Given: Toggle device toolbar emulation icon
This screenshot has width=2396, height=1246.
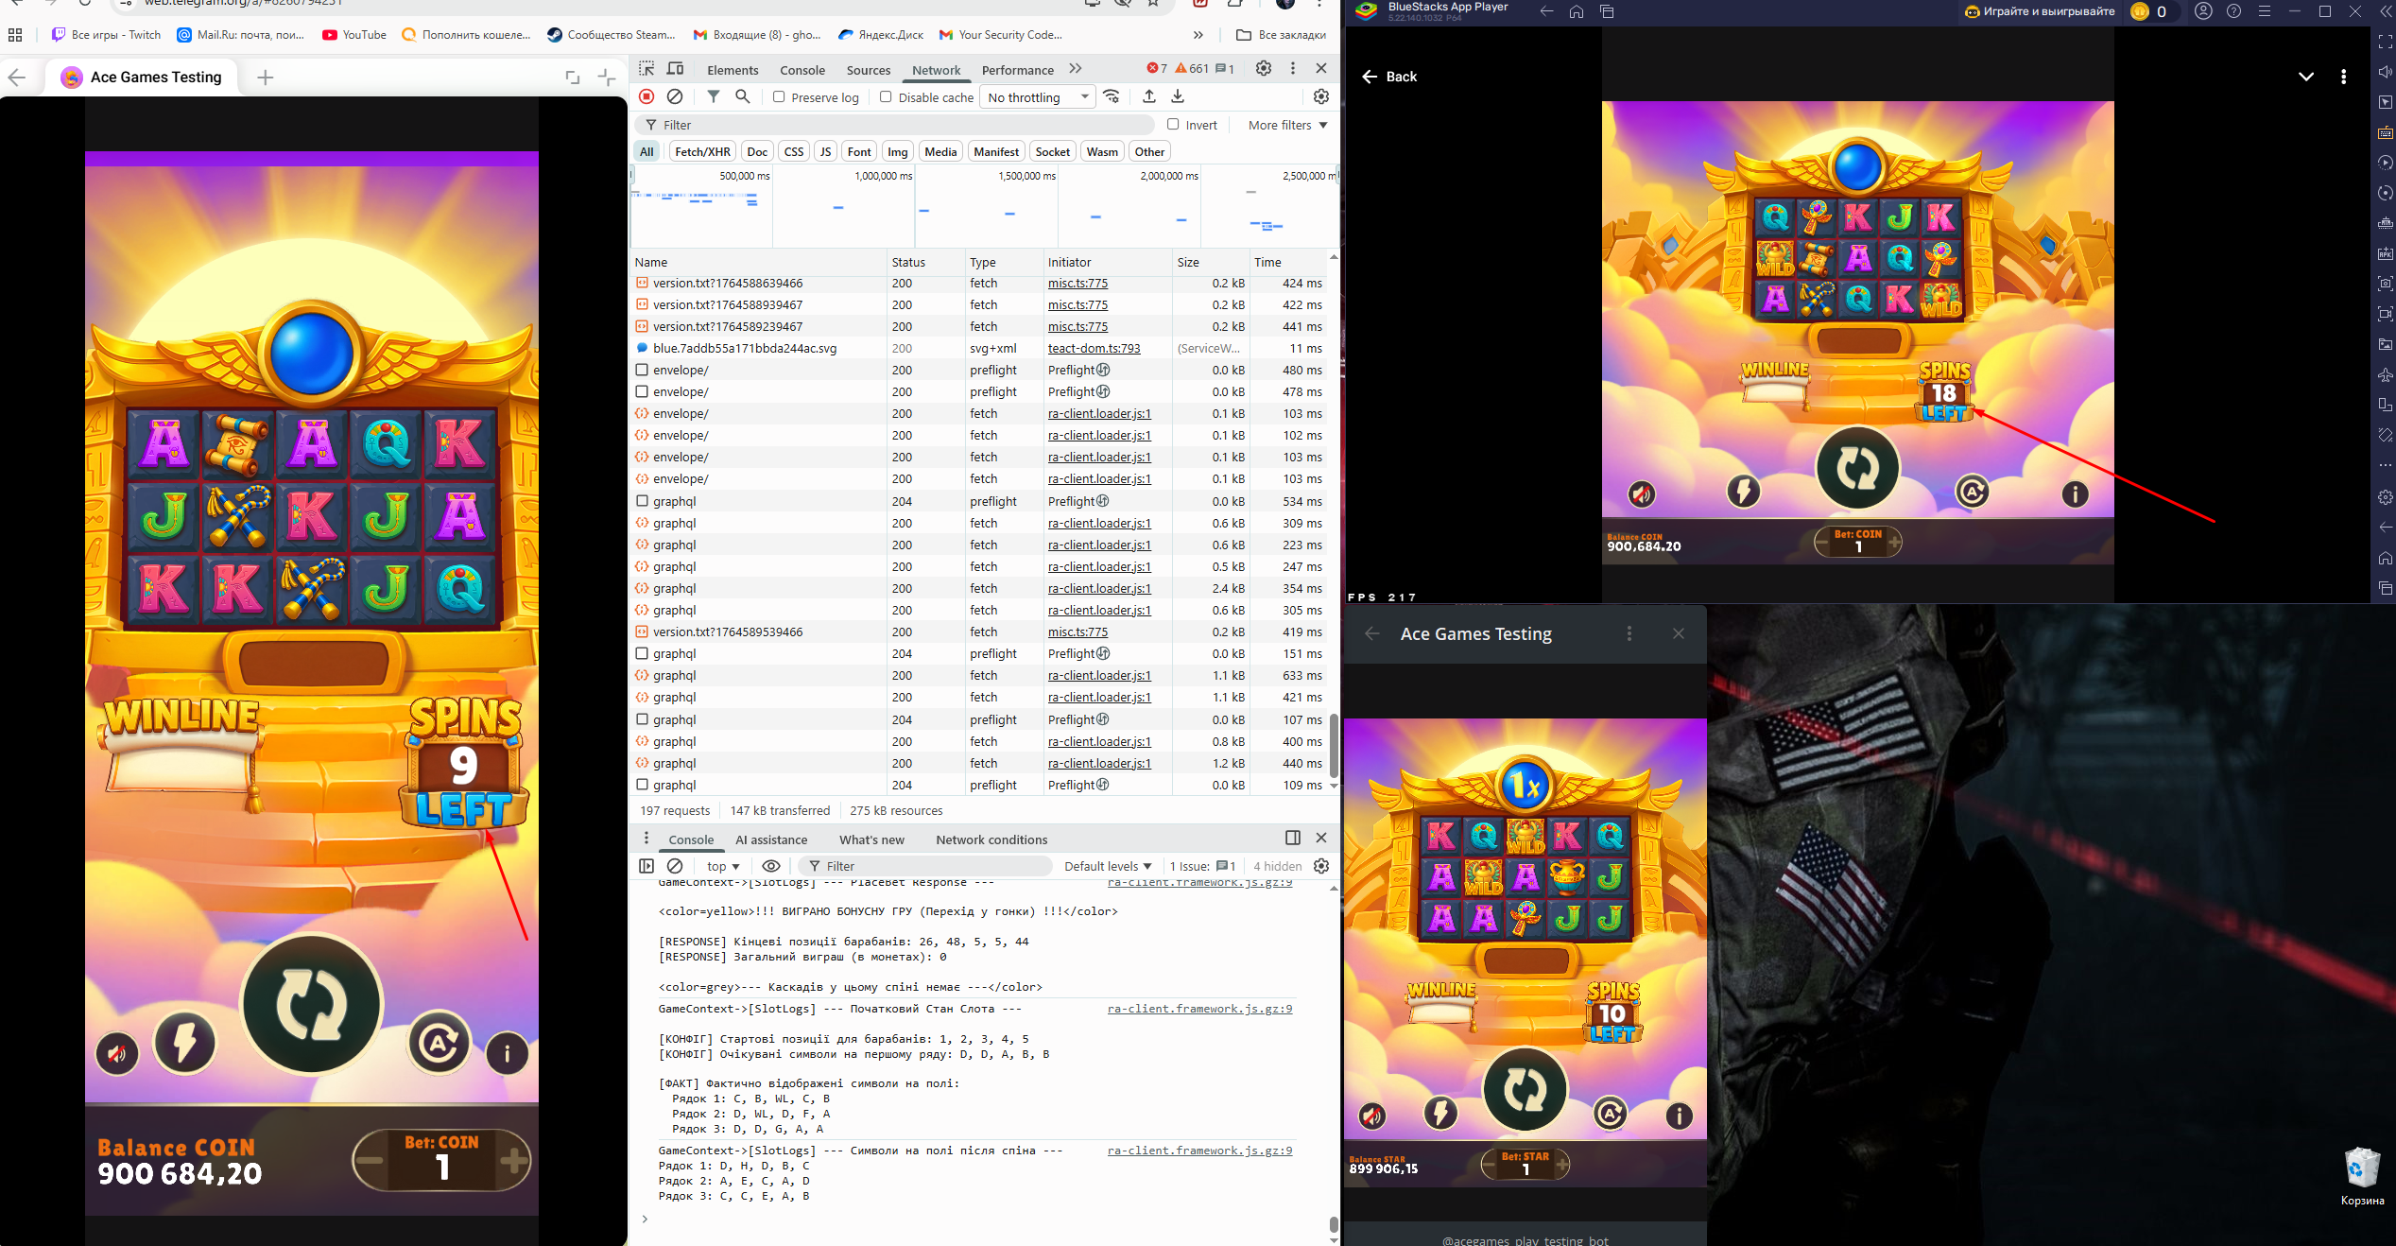Looking at the screenshot, I should pos(675,68).
